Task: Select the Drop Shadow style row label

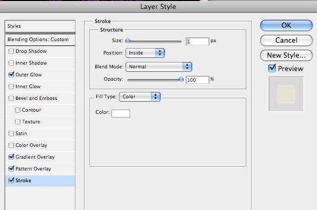Action: (31, 51)
